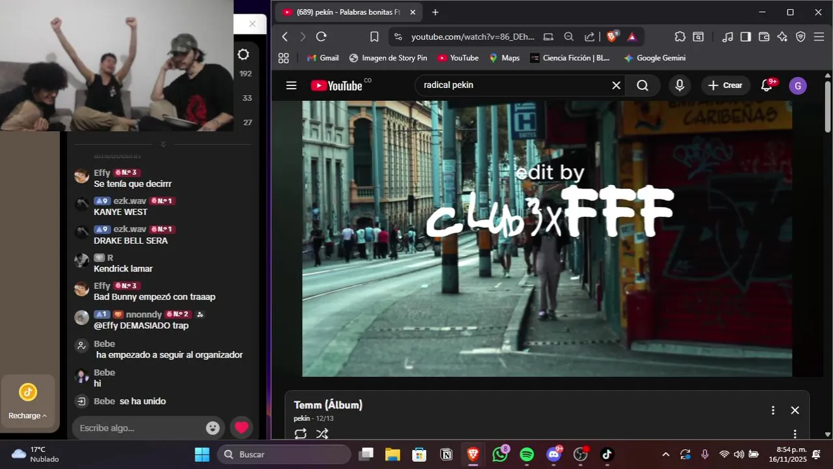The width and height of the screenshot is (833, 469).
Task: Reload the YouTube page
Action: pyautogui.click(x=321, y=36)
